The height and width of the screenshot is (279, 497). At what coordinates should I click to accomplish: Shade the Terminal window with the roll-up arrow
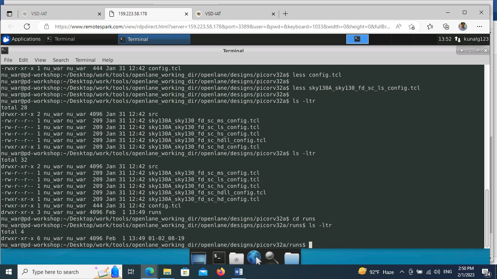pyautogui.click(x=461, y=51)
